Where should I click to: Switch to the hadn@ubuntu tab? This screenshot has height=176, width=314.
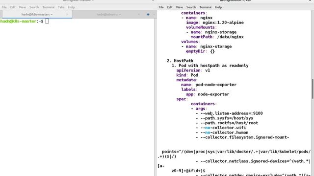click(109, 14)
